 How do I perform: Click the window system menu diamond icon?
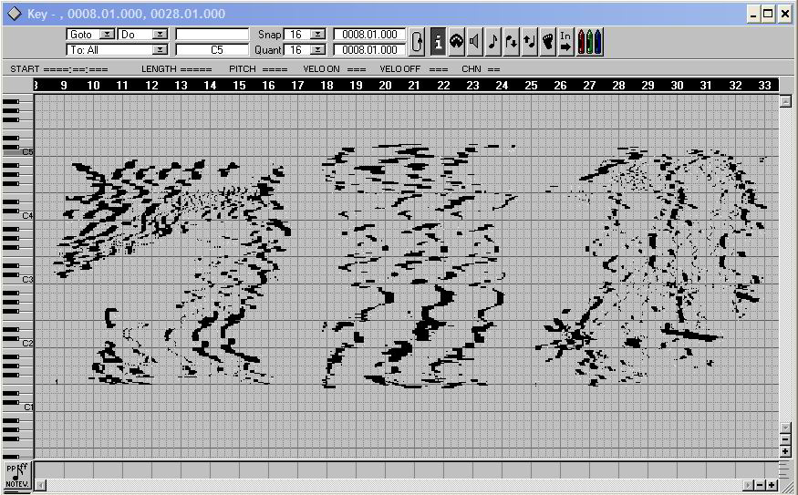(x=15, y=14)
